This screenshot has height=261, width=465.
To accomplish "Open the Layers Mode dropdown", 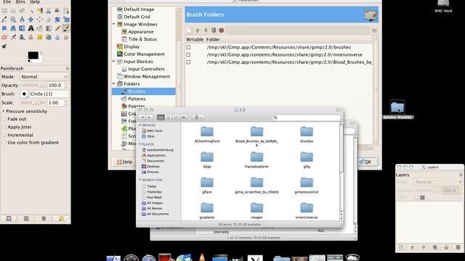I will [x=438, y=182].
